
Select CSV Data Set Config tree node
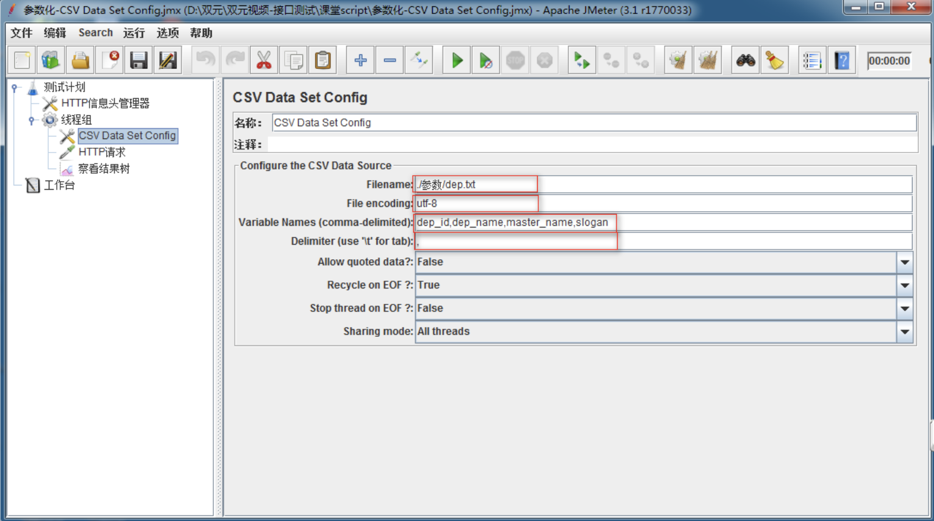tap(127, 135)
